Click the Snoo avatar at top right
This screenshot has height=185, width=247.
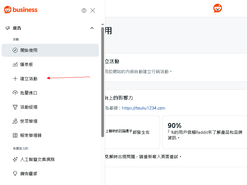pos(218,8)
